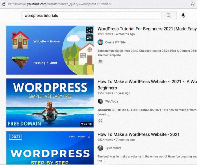197x165 pixels.
Task: Click 'The best way to make a website' description
Action: pos(147,159)
